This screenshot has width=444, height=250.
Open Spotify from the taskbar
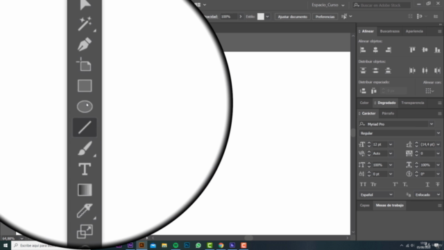click(176, 245)
